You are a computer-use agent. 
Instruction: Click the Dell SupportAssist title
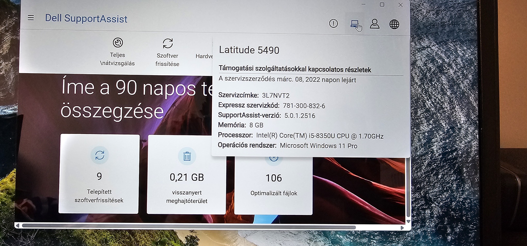point(86,19)
